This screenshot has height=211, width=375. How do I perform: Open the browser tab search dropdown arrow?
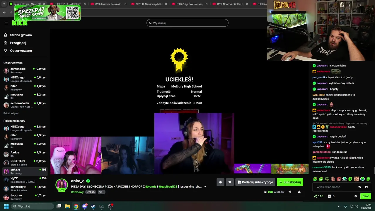tap(4, 4)
